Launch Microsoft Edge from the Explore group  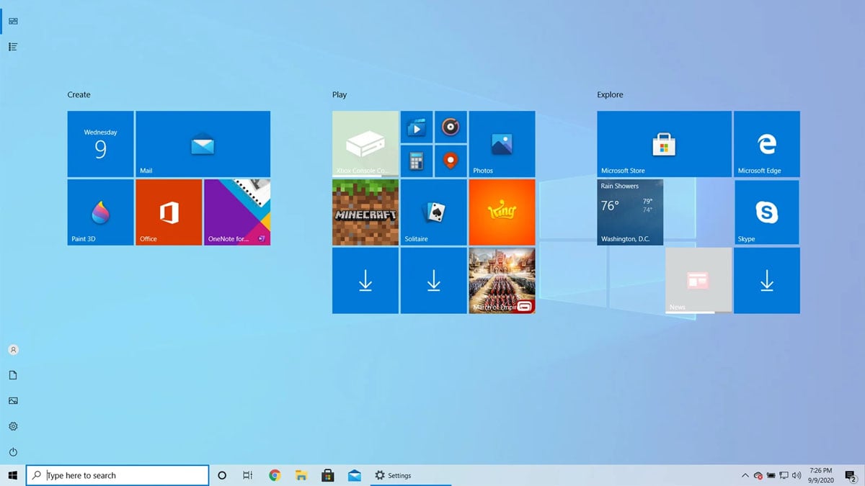point(766,143)
